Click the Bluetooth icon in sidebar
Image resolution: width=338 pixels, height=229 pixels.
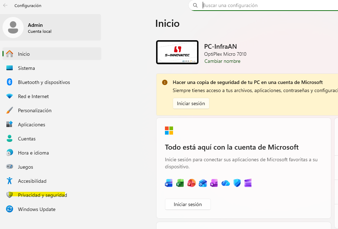pyautogui.click(x=10, y=82)
